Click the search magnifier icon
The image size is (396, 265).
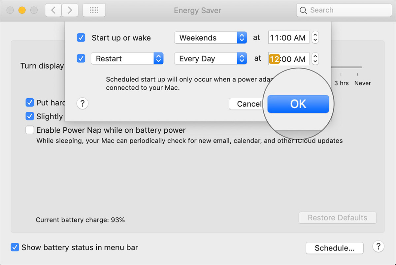point(303,10)
